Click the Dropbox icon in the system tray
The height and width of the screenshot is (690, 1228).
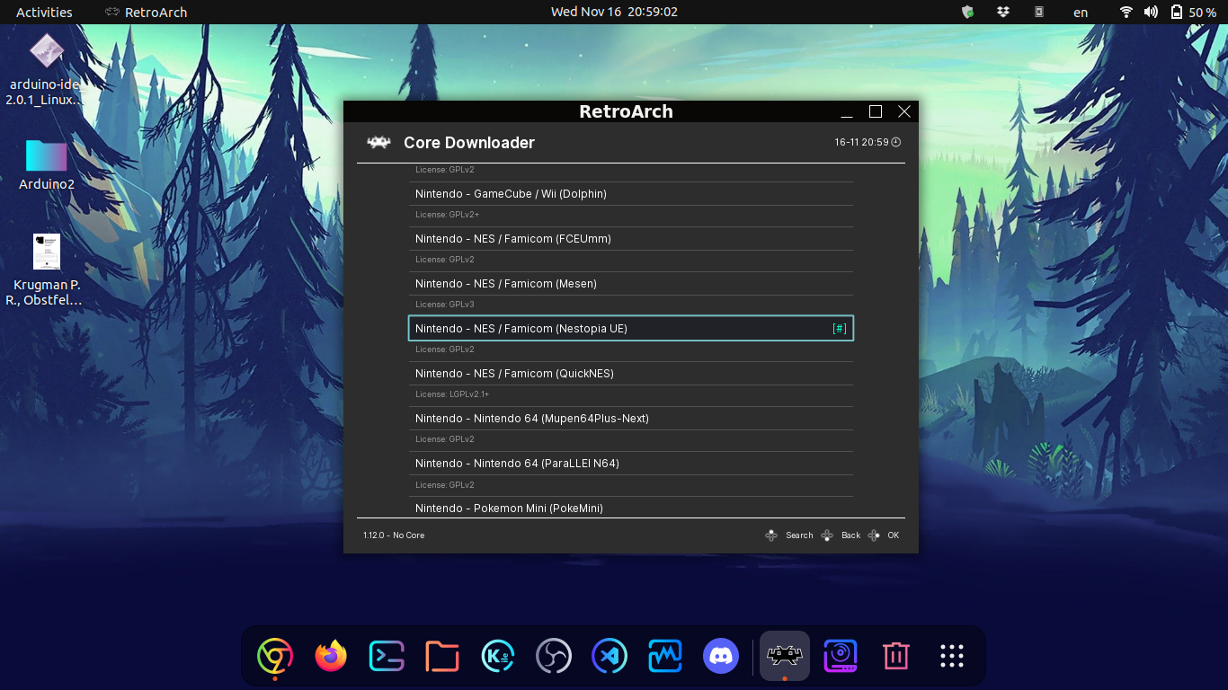click(x=1002, y=12)
